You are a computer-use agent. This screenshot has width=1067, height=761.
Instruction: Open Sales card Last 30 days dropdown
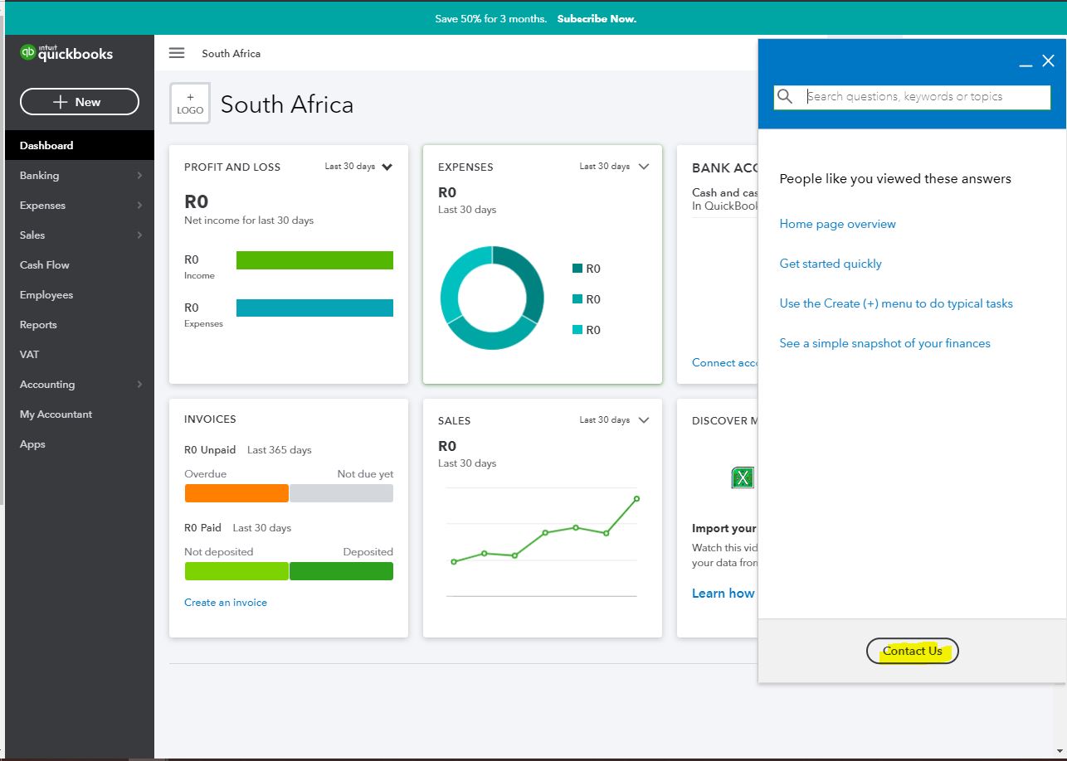(x=614, y=420)
